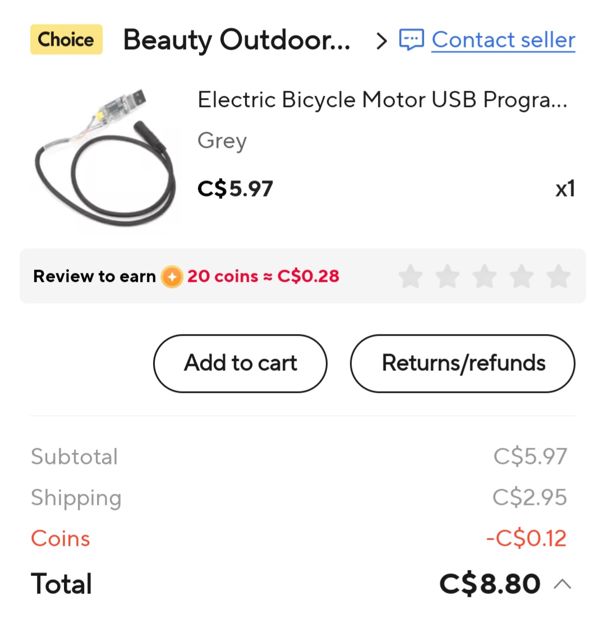Rate three stars for the review

(485, 277)
